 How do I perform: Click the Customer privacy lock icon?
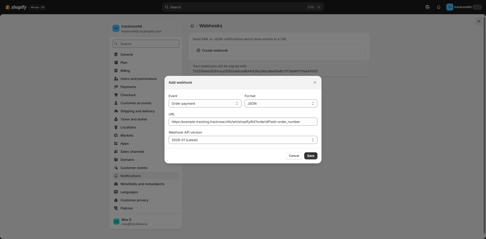(116, 200)
